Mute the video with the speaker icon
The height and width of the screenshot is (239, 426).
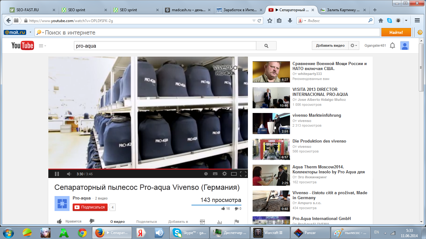click(x=69, y=174)
